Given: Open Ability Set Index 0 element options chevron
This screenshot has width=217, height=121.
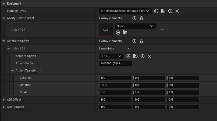Looking at the screenshot, I should tap(162, 30).
